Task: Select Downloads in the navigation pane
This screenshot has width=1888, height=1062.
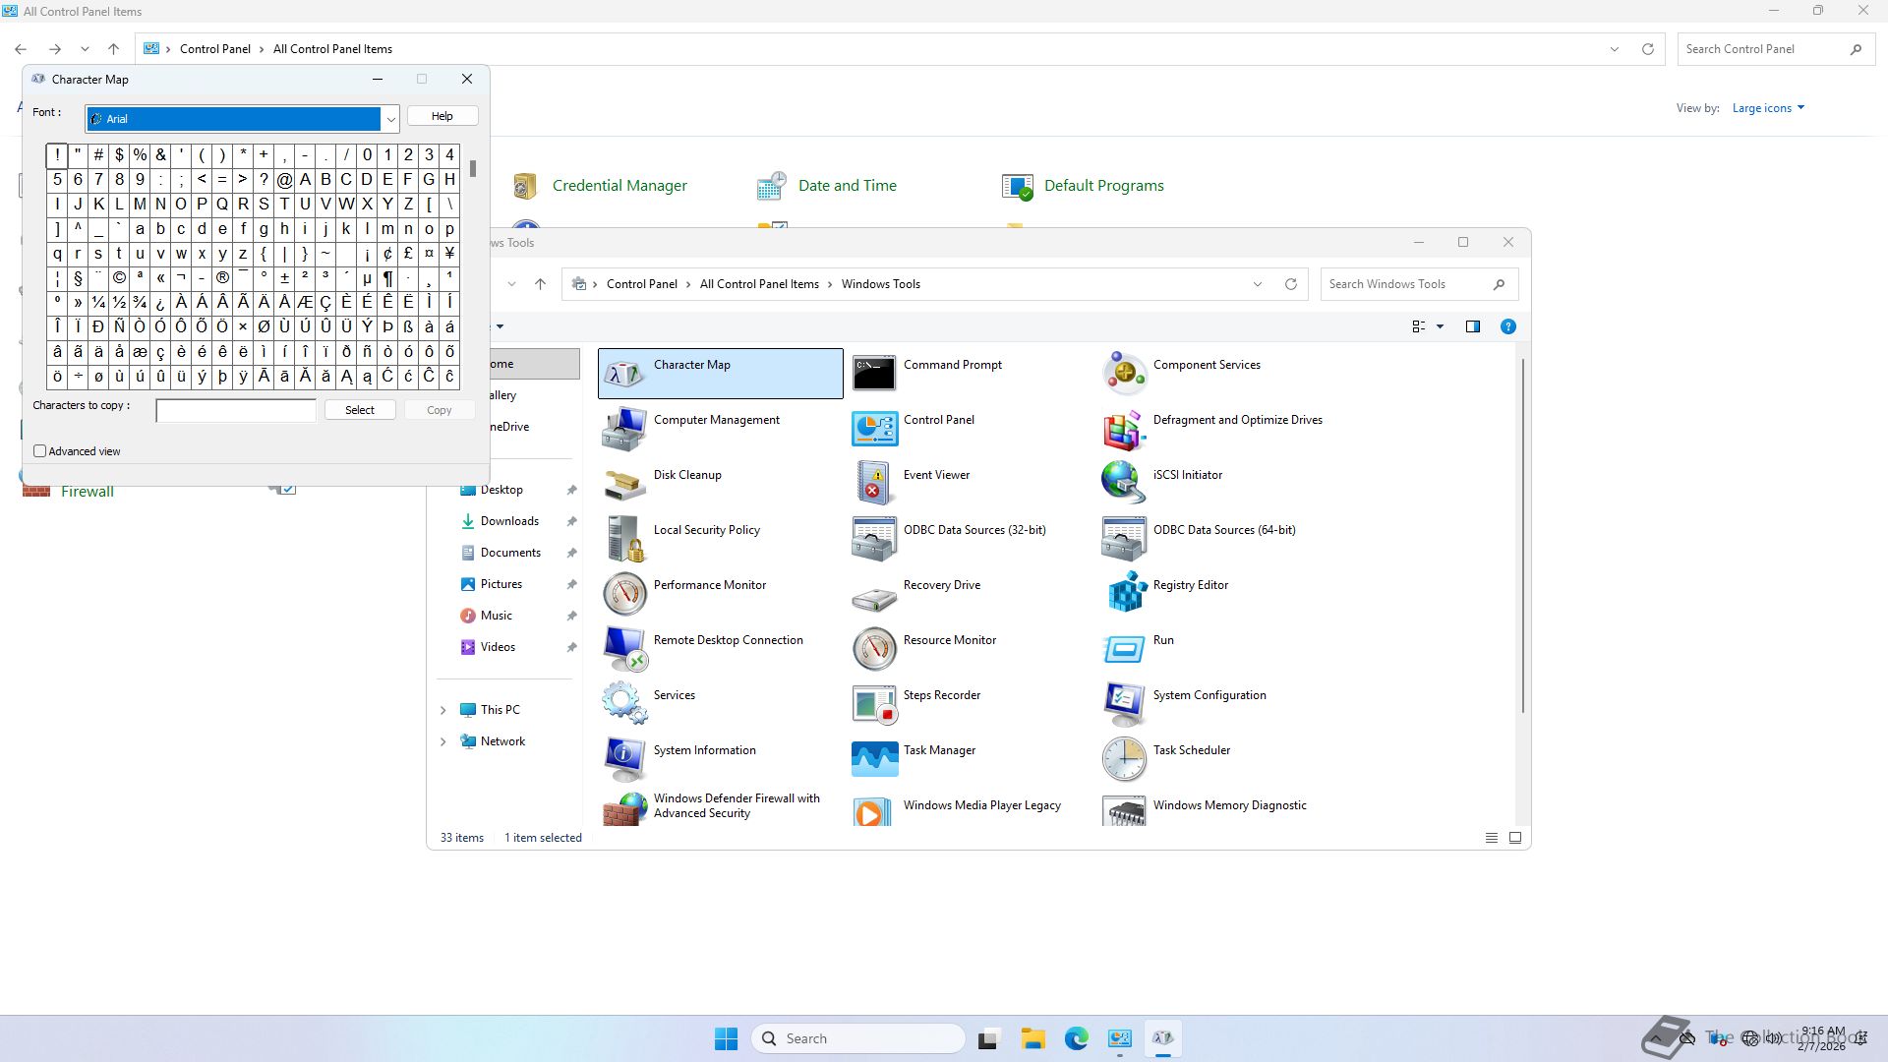Action: tap(508, 521)
